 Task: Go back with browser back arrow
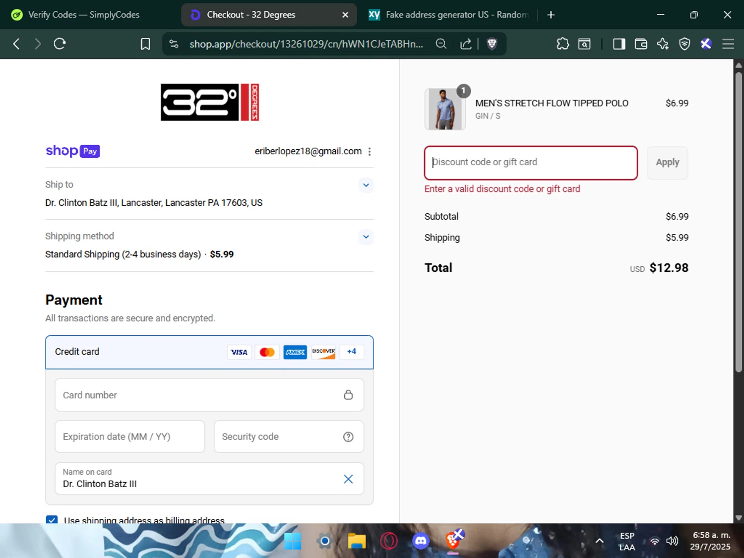pyautogui.click(x=16, y=44)
